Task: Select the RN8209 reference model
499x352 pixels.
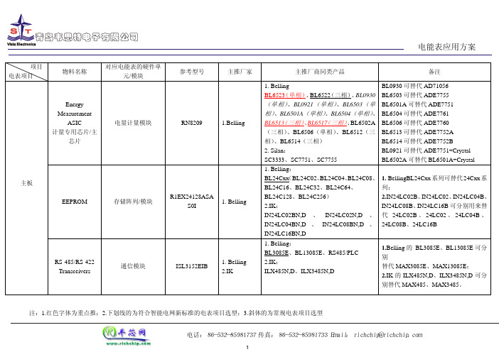Action: [192, 123]
